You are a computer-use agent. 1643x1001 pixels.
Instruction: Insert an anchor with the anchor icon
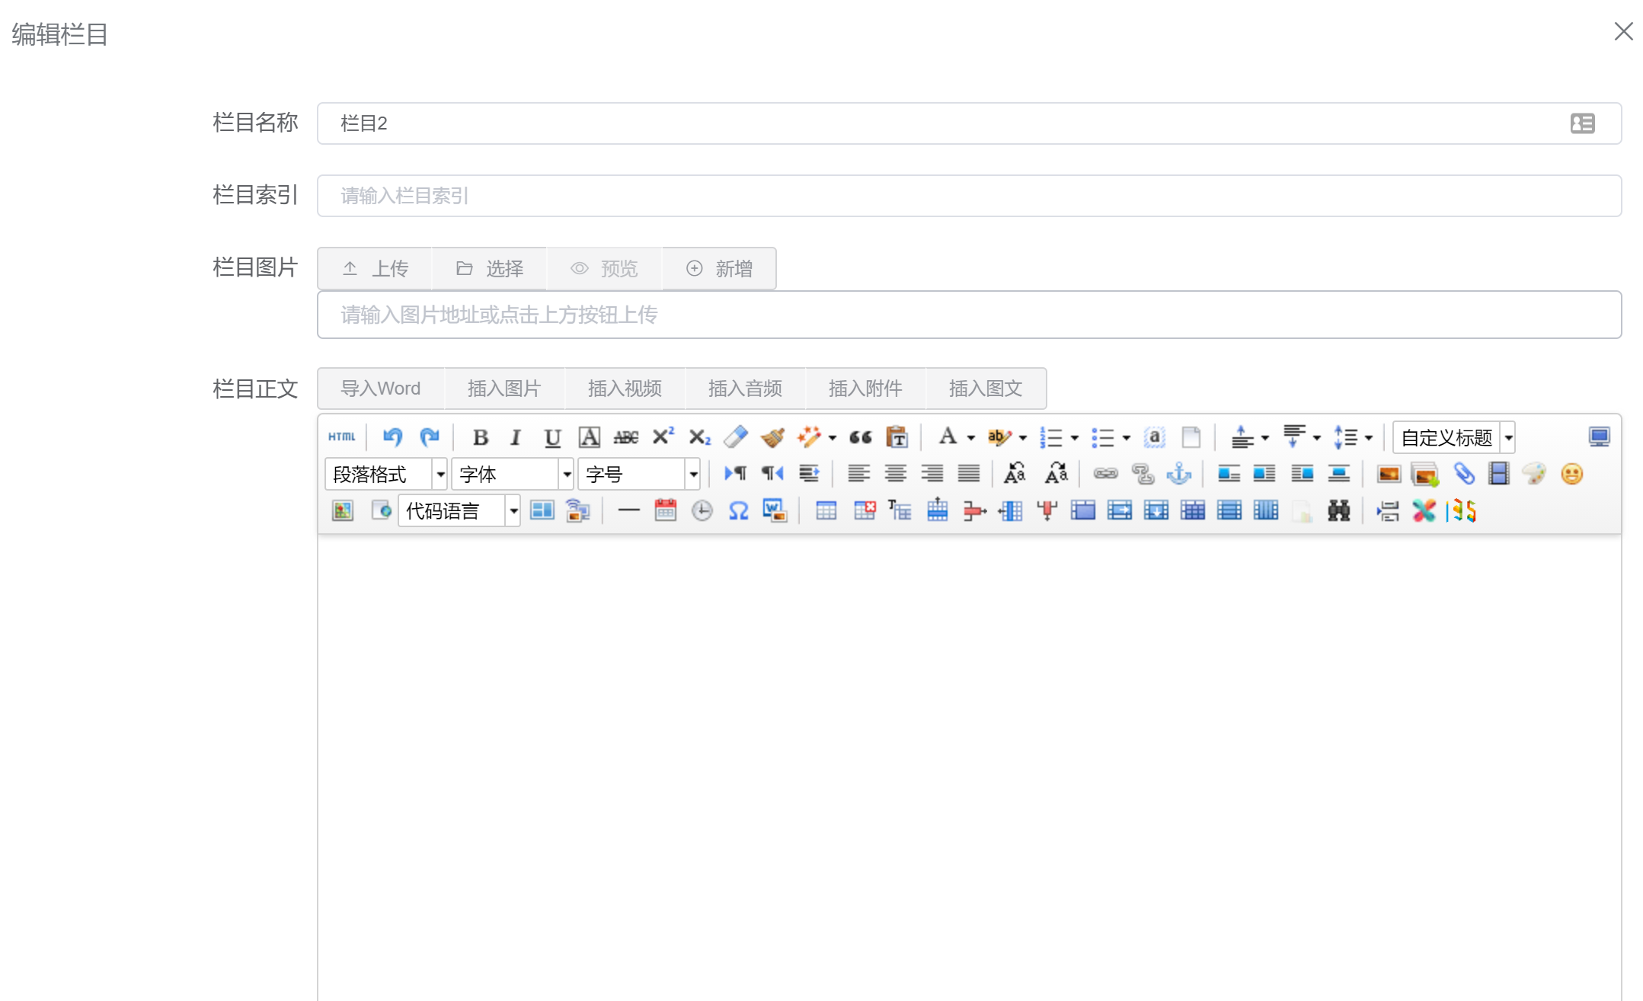click(1178, 474)
